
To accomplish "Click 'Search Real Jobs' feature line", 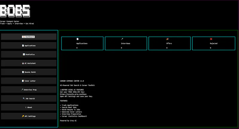I will pos(68,107).
